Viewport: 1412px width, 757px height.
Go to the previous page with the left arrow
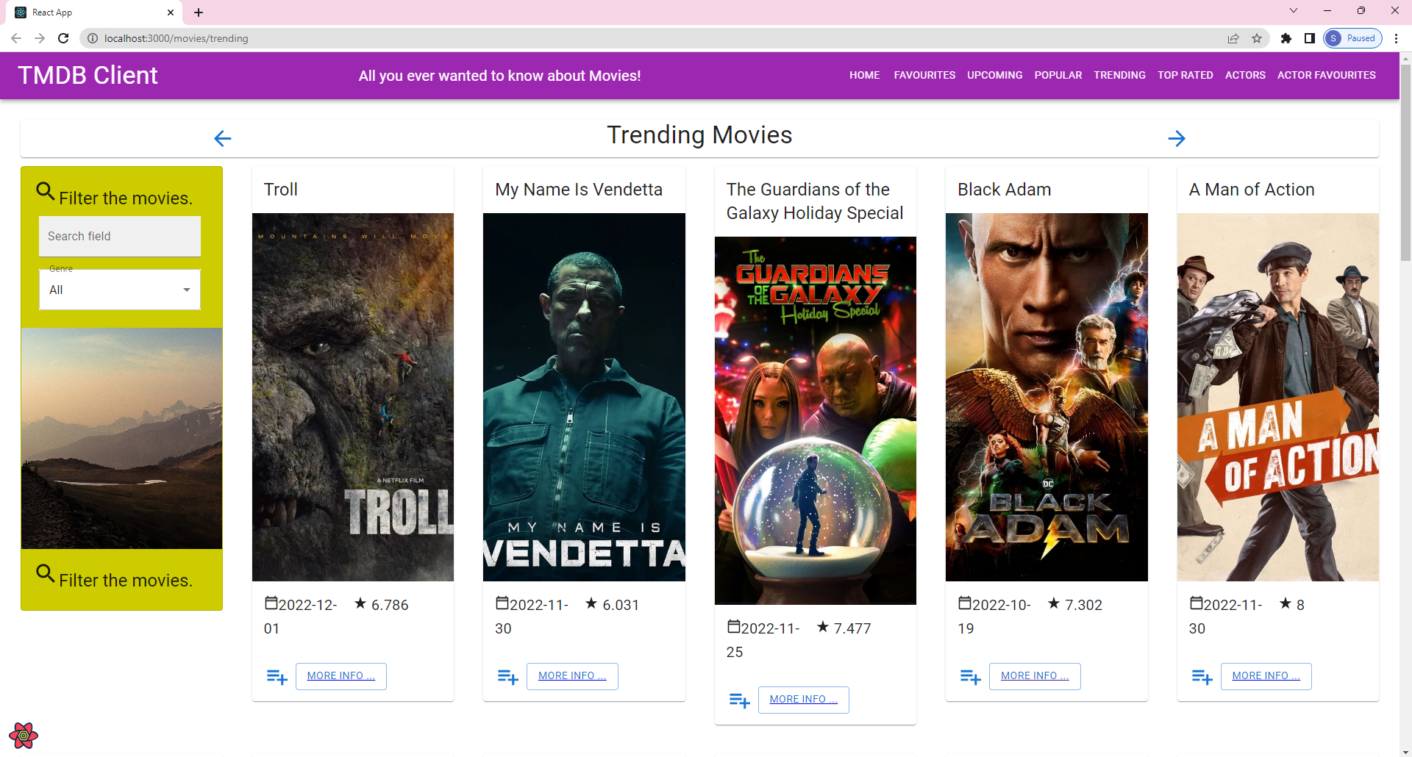(222, 138)
